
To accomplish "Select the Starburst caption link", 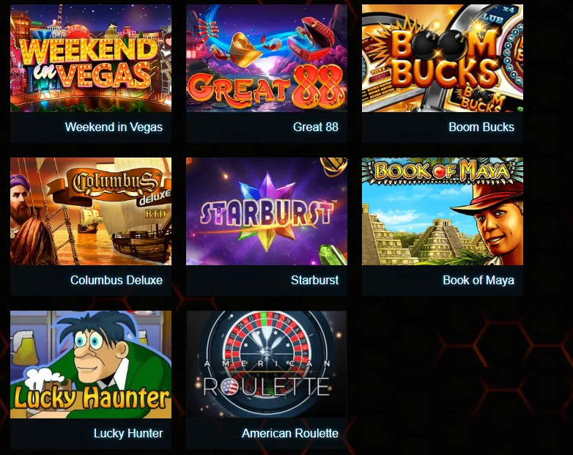I will coord(314,281).
